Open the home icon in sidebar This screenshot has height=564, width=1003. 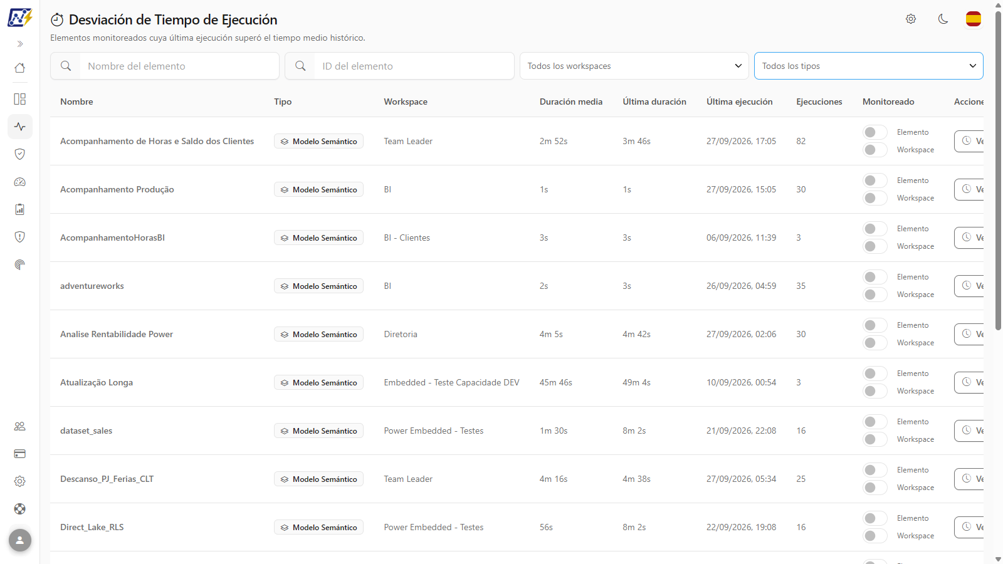pyautogui.click(x=20, y=68)
